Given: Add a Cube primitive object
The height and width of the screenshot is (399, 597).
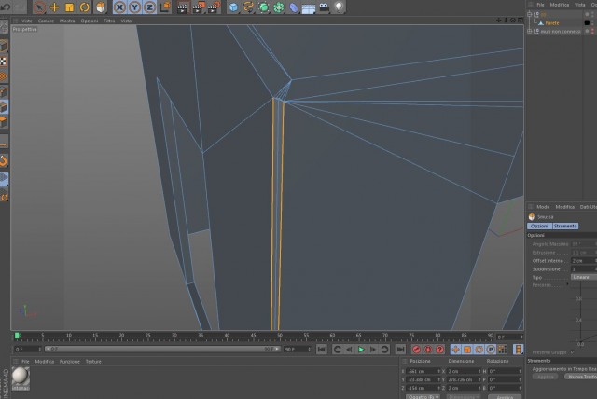Looking at the screenshot, I should tap(233, 7).
